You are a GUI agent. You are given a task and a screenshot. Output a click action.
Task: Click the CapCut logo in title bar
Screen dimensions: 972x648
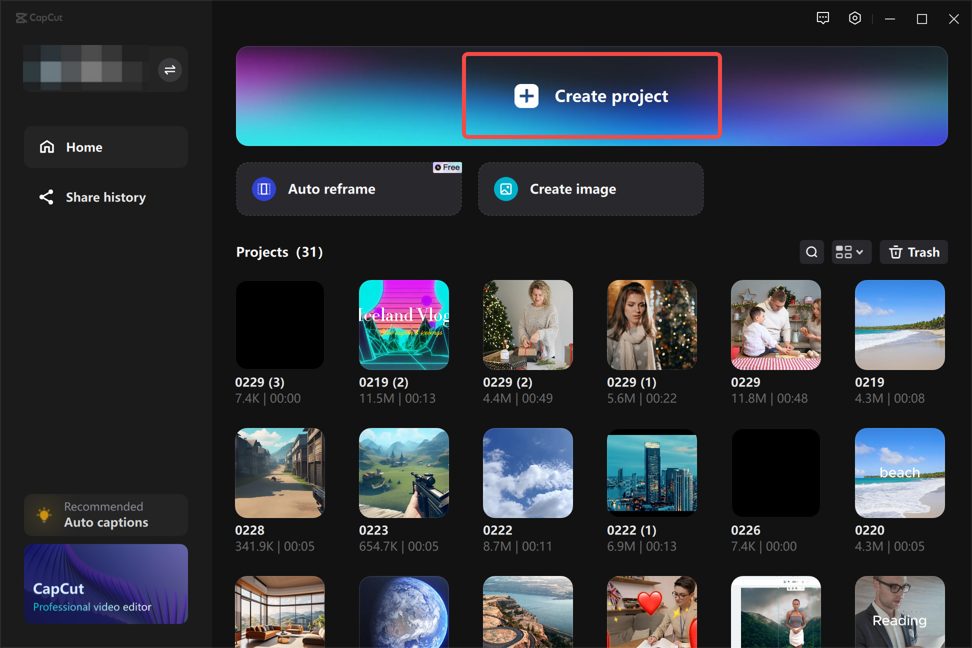point(39,18)
